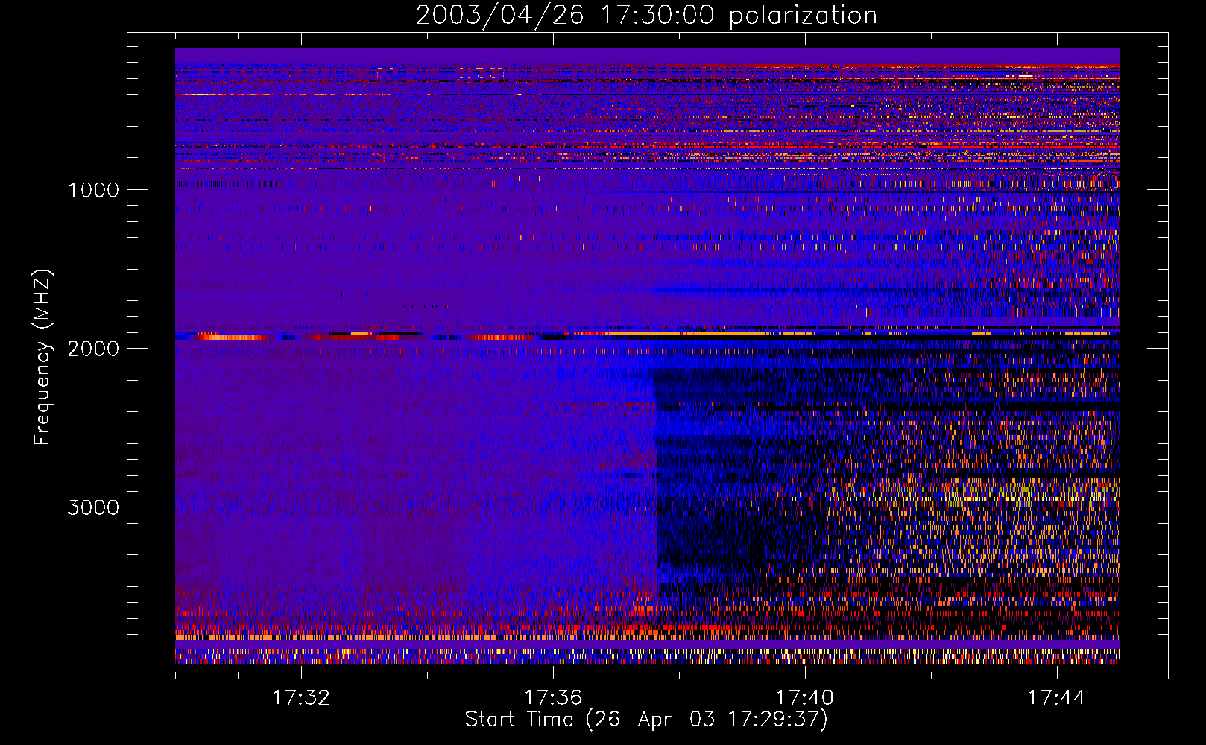Click the 'Frequency (MHZ)' axis label
Screen dimensions: 1206x745
42,357
